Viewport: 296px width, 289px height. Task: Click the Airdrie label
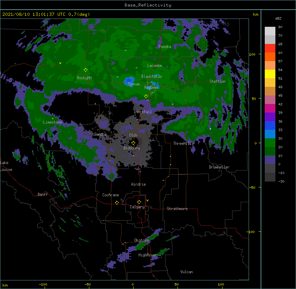[x=139, y=184]
